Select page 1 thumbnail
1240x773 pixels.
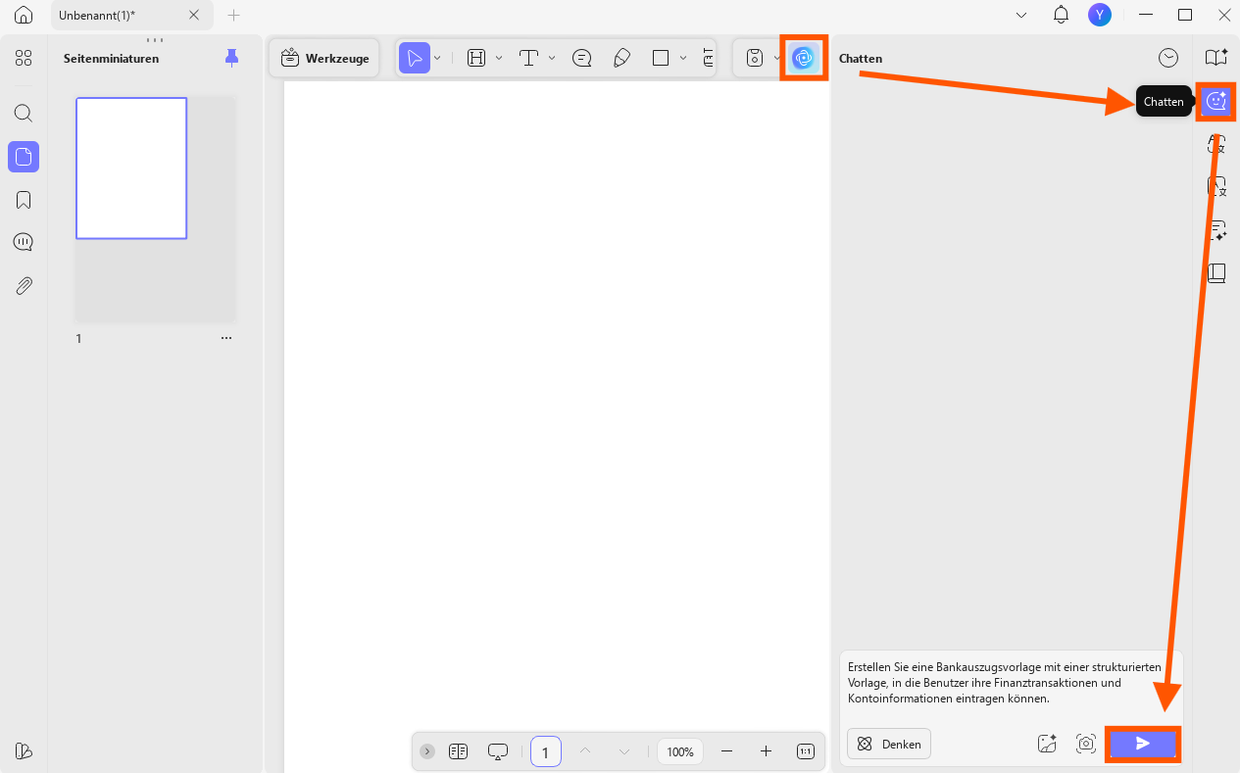[131, 168]
